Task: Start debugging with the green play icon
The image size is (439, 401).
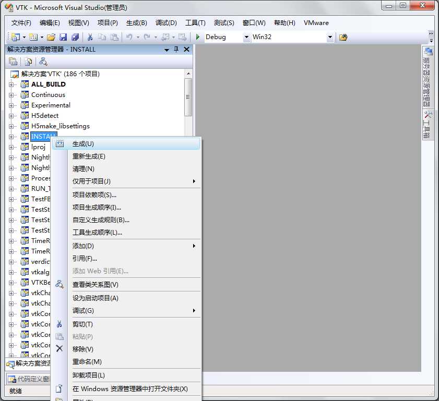Action: tap(198, 37)
